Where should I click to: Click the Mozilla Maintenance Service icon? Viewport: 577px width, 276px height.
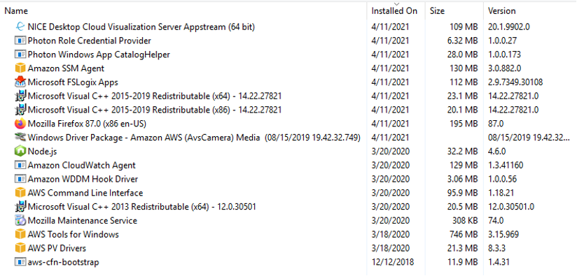click(20, 221)
